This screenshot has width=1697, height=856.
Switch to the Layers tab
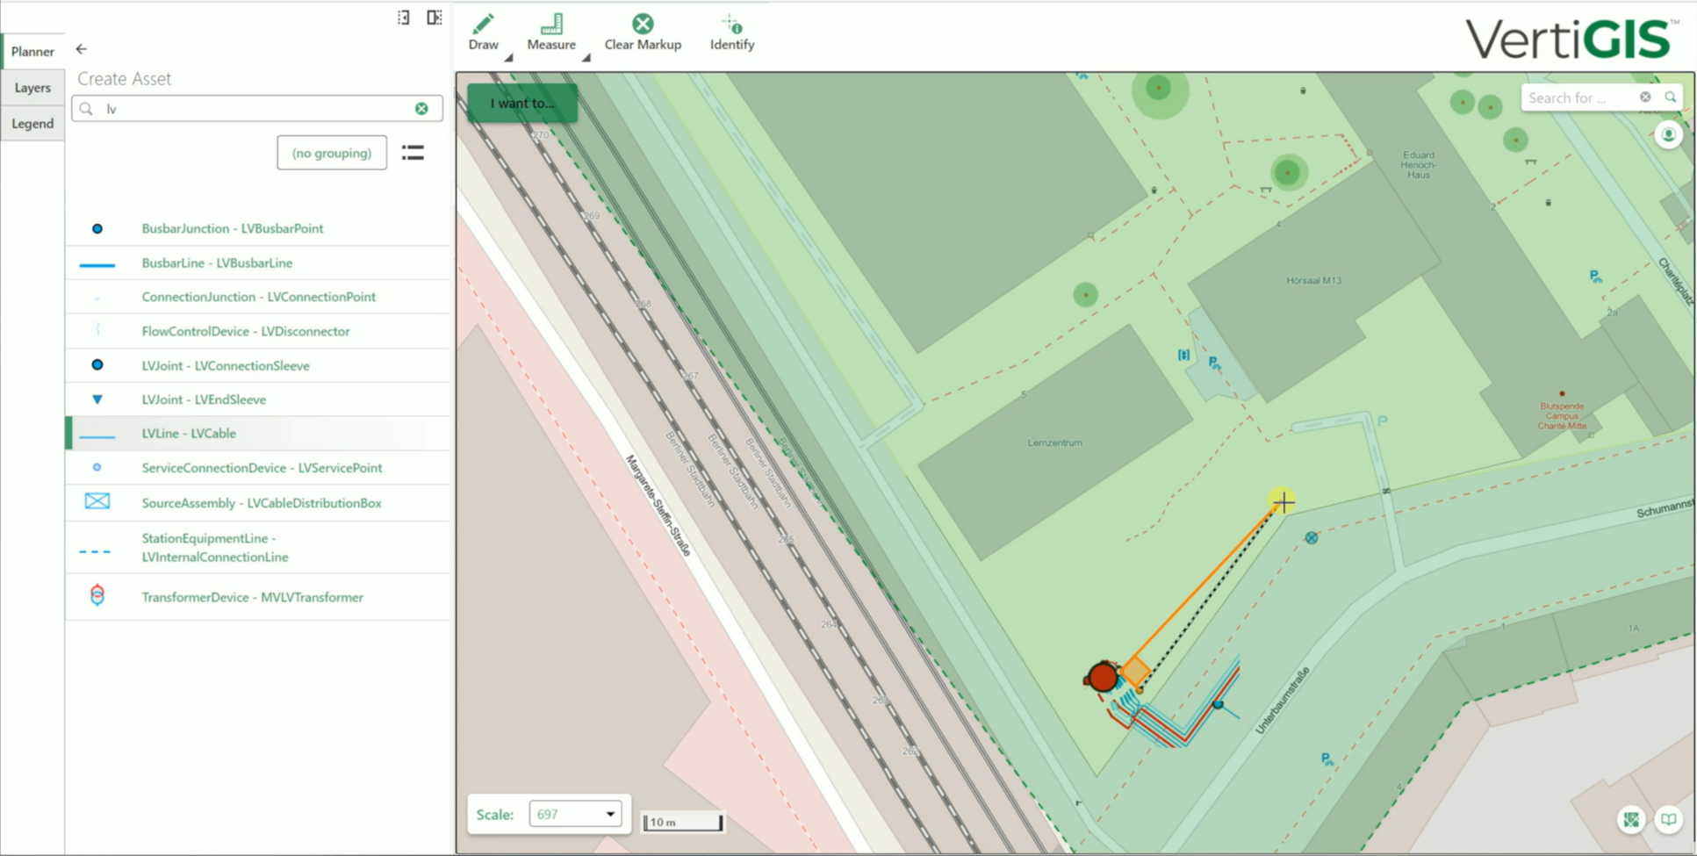coord(32,87)
